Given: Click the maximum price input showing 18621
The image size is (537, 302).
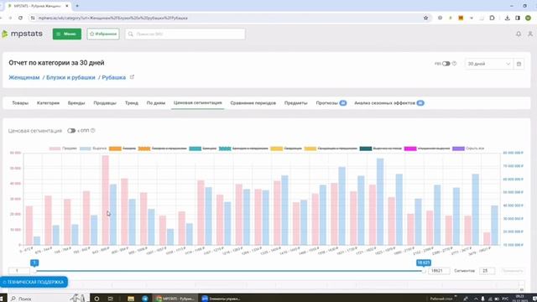Looking at the screenshot, I should (x=439, y=270).
